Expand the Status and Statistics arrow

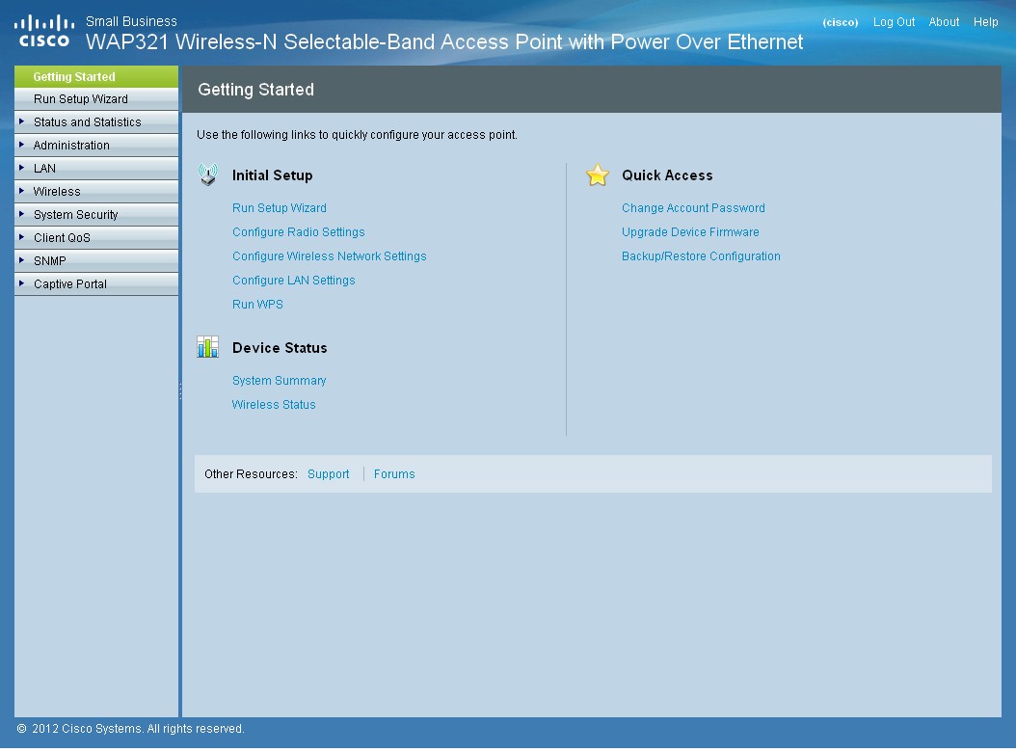[22, 121]
